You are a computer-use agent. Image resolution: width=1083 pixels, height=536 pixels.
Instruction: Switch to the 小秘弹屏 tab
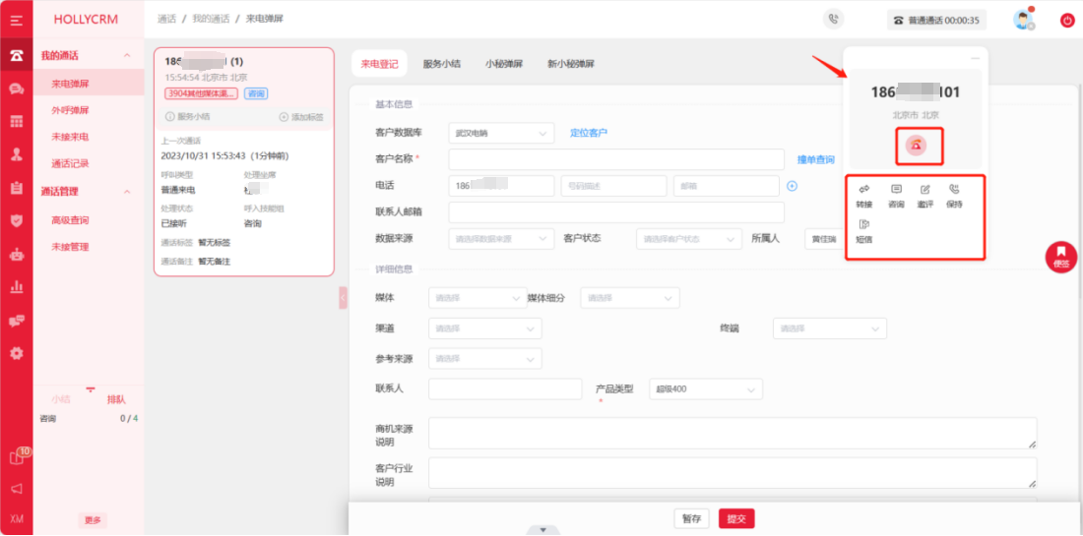point(504,64)
